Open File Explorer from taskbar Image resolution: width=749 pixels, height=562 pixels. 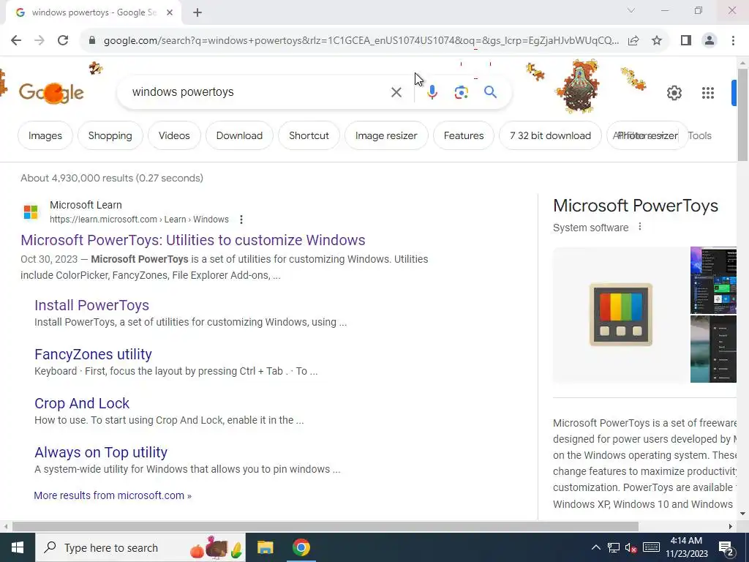coord(265,547)
